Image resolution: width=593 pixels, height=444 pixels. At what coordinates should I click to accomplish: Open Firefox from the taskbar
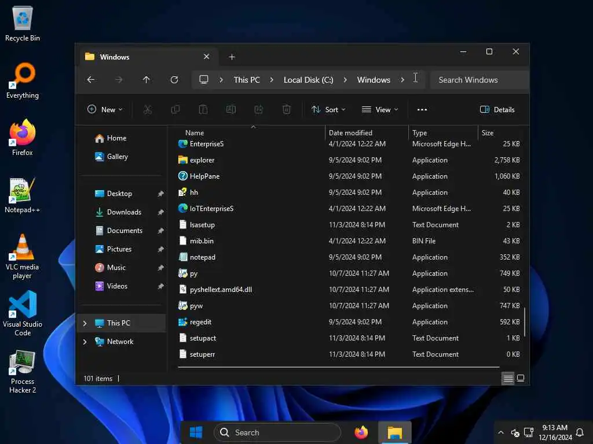(x=361, y=432)
